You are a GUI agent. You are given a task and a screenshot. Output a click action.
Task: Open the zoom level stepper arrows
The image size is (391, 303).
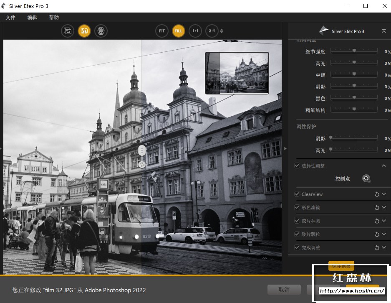(x=222, y=31)
